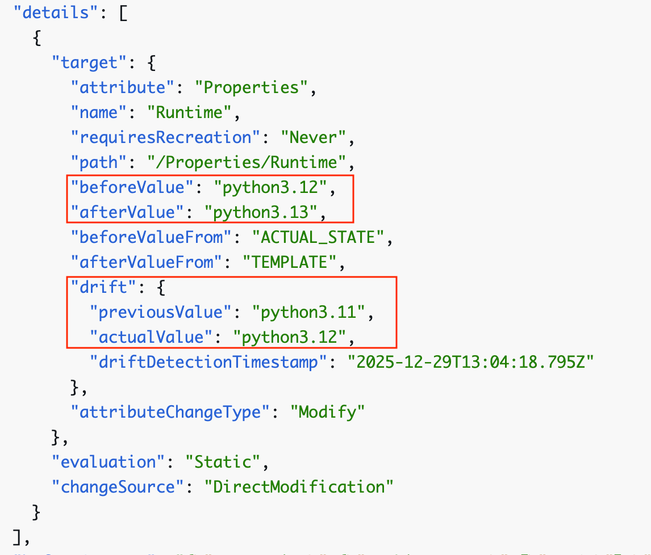Image resolution: width=651 pixels, height=555 pixels.
Task: Click the "attributeChangeType" key
Action: coord(169,412)
